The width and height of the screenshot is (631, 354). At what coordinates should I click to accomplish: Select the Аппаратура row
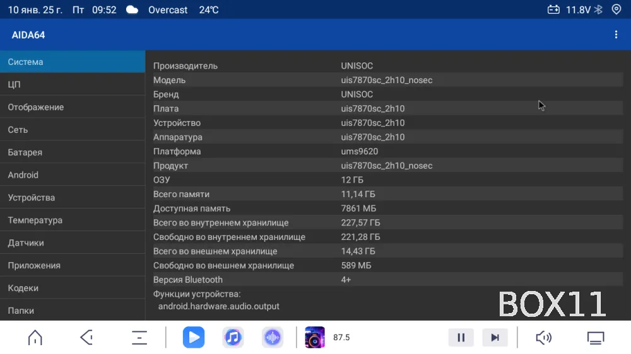click(388, 137)
